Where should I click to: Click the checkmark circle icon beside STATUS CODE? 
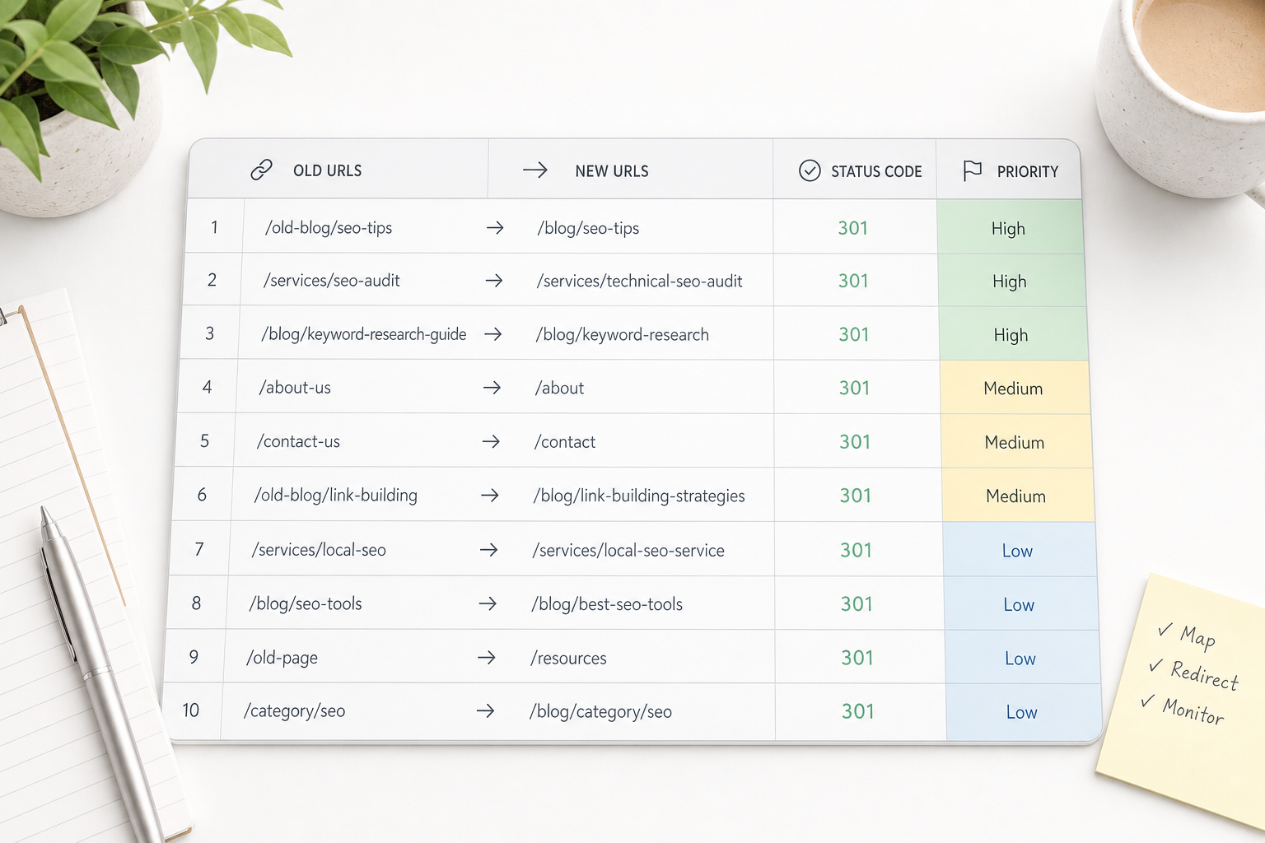[810, 170]
